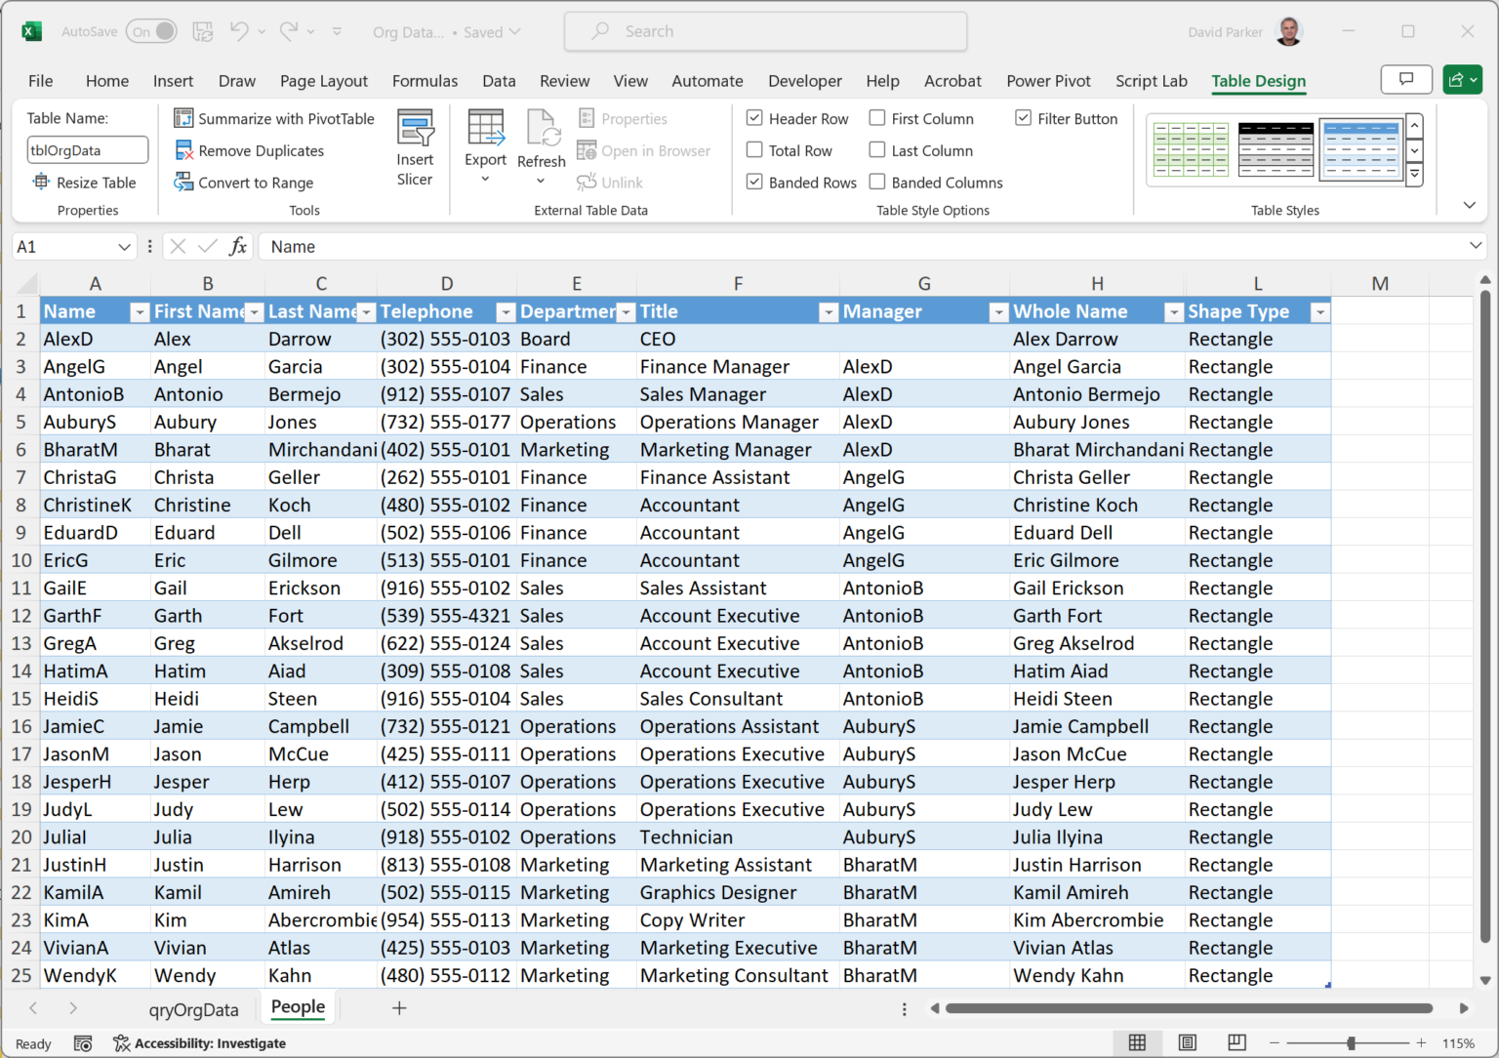
Task: Enable the Total Row option
Action: (754, 150)
